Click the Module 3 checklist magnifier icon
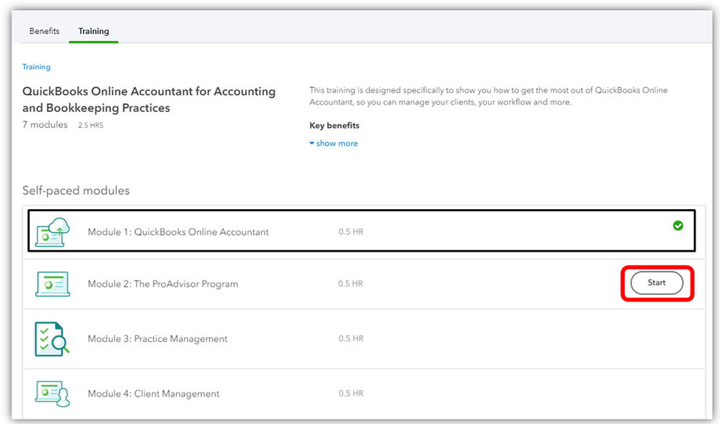Image resolution: width=720 pixels, height=424 pixels. 53,339
